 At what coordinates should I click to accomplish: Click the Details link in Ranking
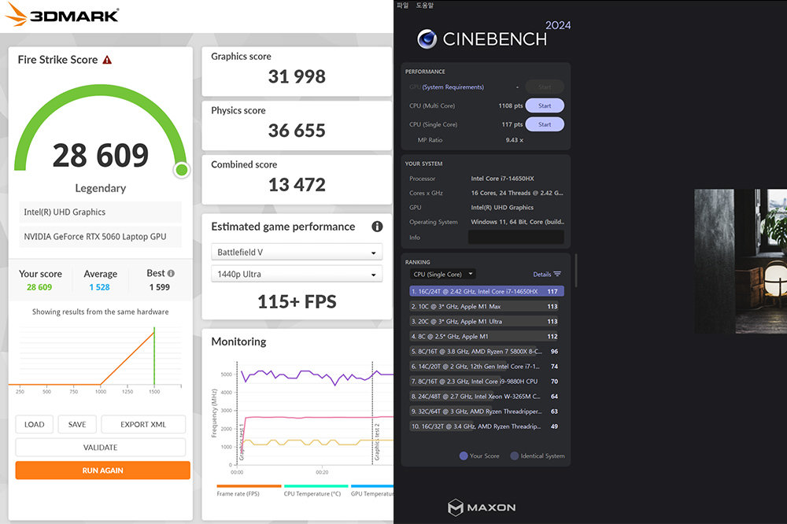(541, 274)
